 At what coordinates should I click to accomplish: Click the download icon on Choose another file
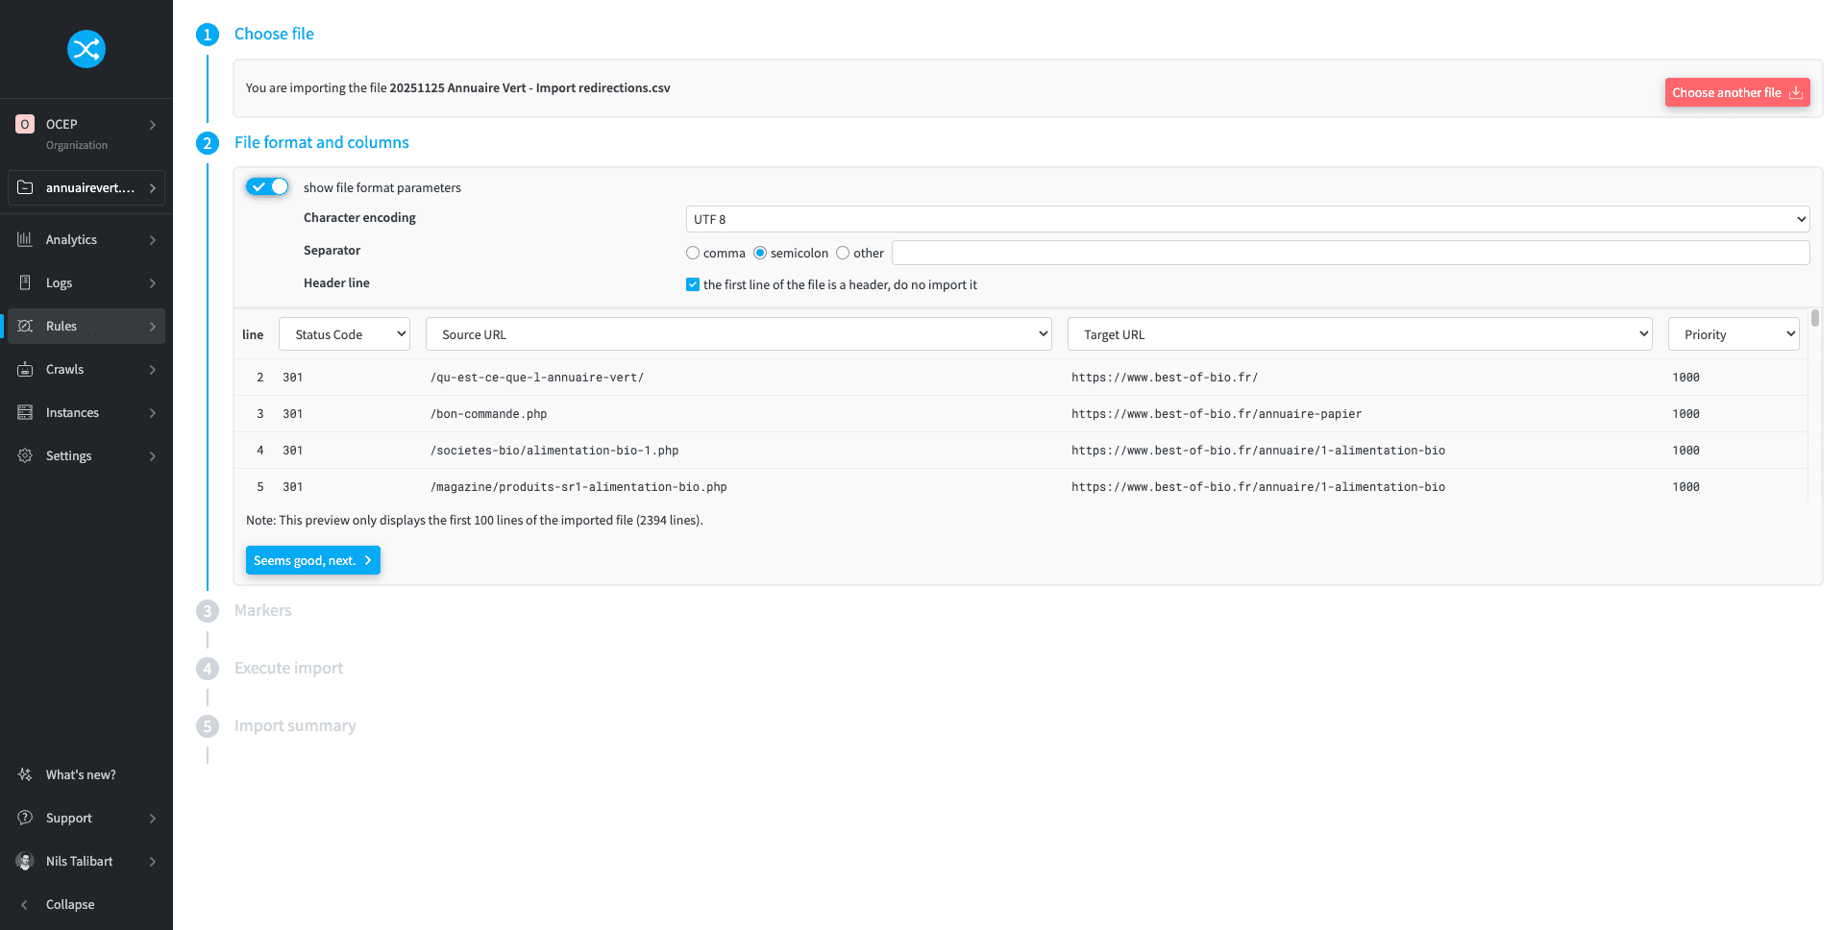click(x=1795, y=92)
